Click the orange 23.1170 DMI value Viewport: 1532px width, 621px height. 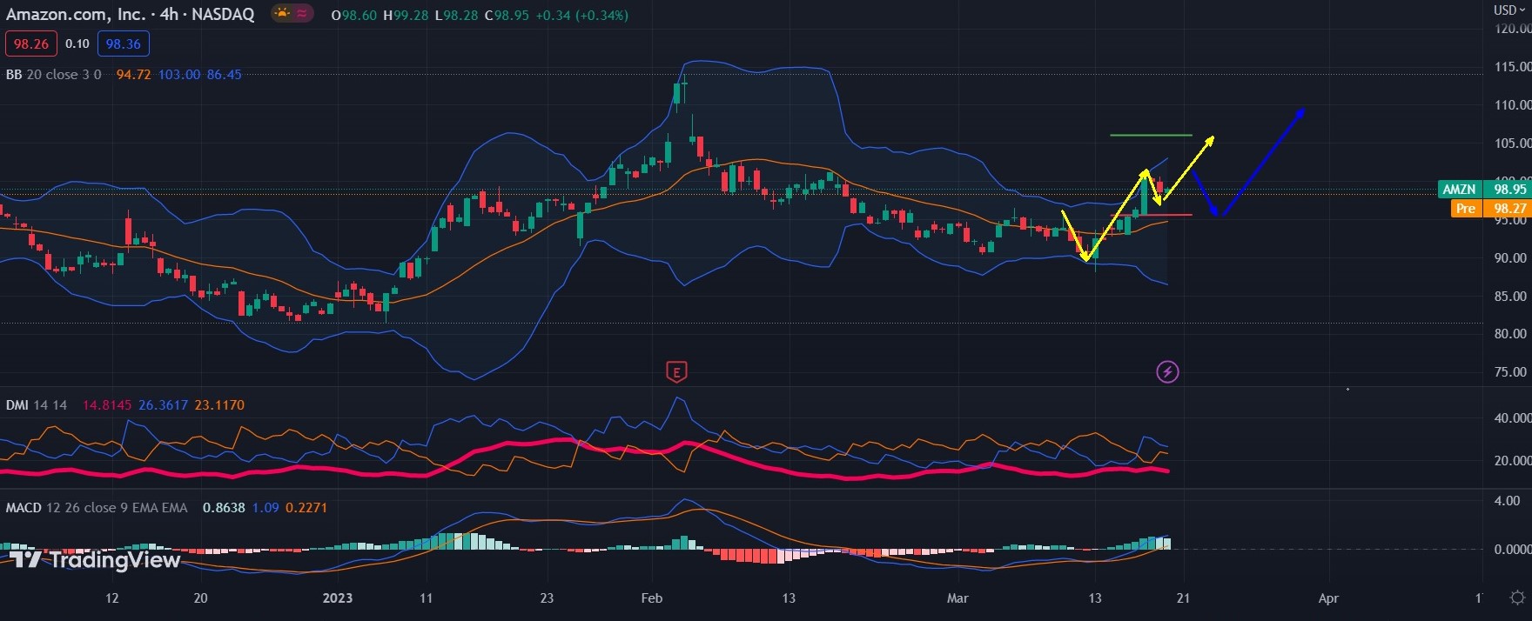[x=219, y=405]
